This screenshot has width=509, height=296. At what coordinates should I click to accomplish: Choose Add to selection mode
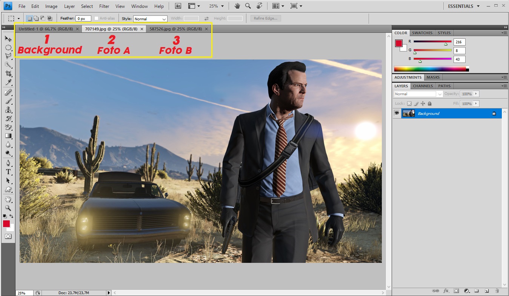tap(36, 18)
